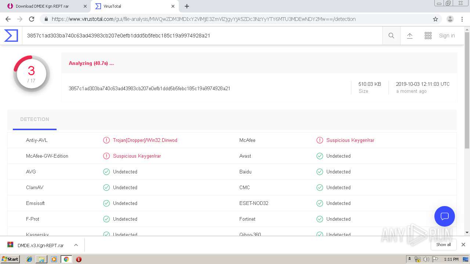Viewport: 470px width, 264px height.
Task: Click Sign in link
Action: [447, 36]
